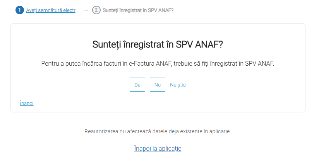The image size is (331, 163).
Task: Click the "Reautorizarea nu afectează datele" note
Action: click(158, 131)
